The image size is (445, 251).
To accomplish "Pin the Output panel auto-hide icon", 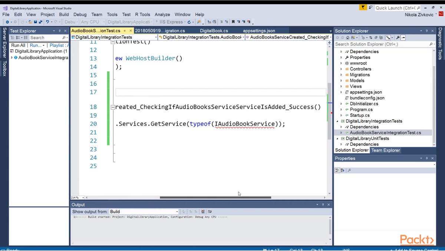I will pyautogui.click(x=323, y=205).
